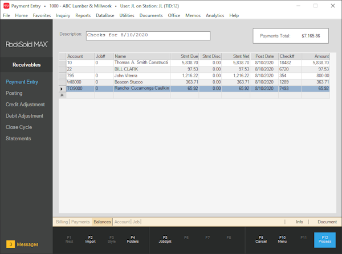The height and width of the screenshot is (254, 342).
Task: Click the Description text field
Action: tap(148, 35)
